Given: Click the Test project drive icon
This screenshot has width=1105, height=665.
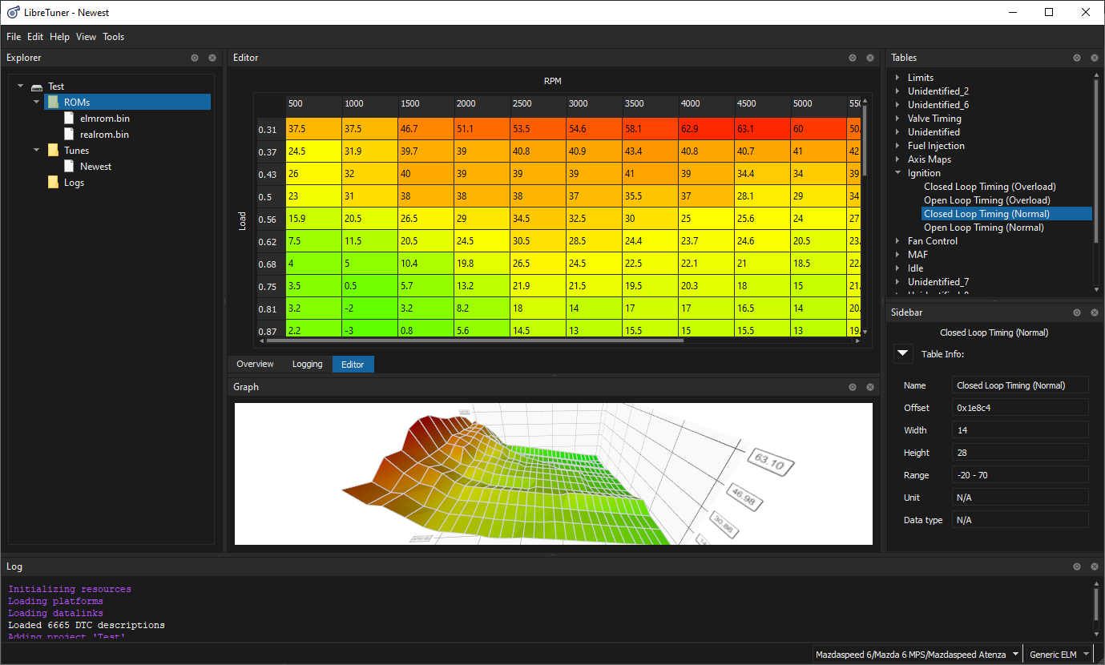Looking at the screenshot, I should tap(37, 87).
